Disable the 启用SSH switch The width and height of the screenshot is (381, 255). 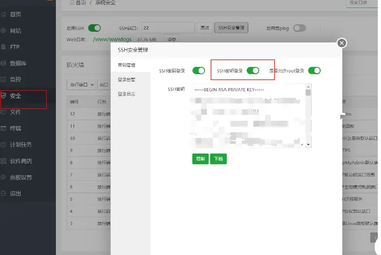click(94, 28)
